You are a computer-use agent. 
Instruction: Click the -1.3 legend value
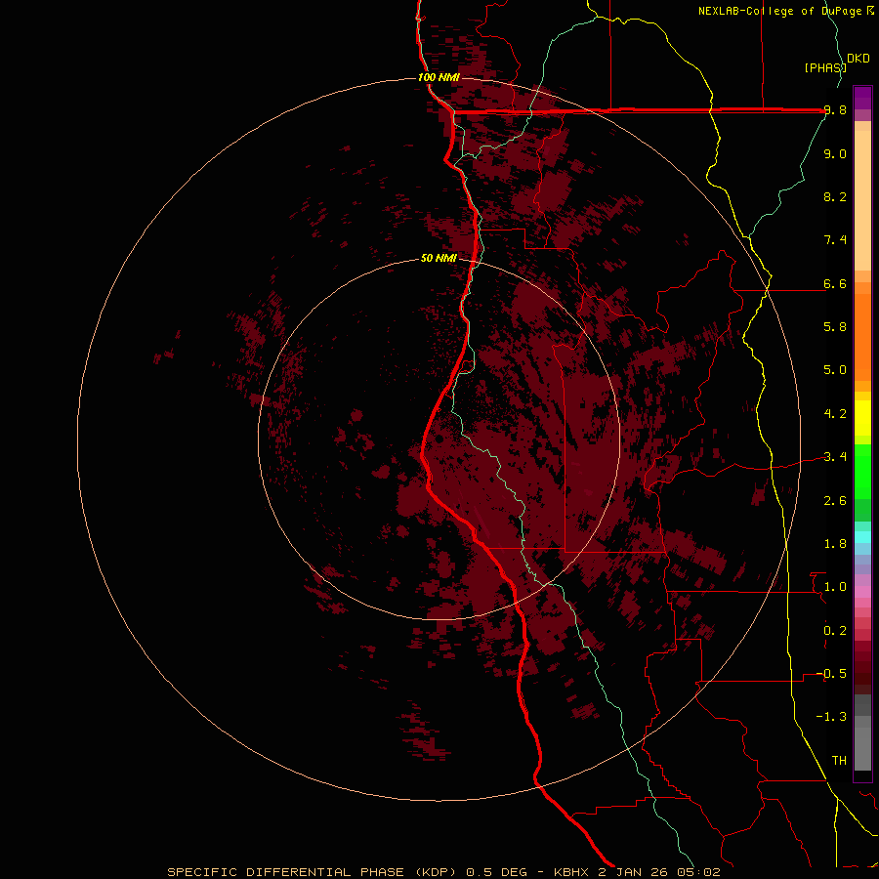click(x=831, y=717)
